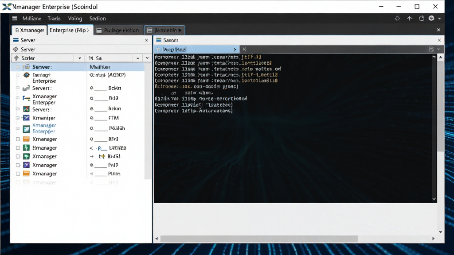Image resolution: width=454 pixels, height=255 pixels.
Task: Toggle the box beside blue Xmanager Enterpper
Action: (x=18, y=128)
